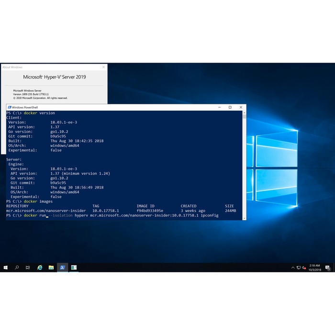Viewport: 335px width, 335px height.
Task: Click 'docker version' command text
Action: 39,113
